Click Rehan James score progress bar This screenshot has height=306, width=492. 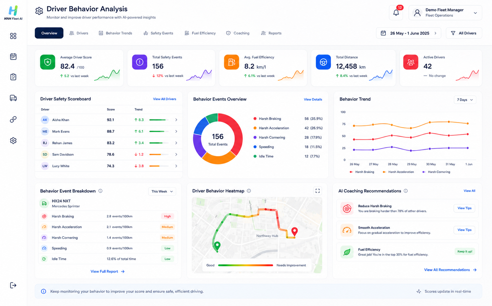pyautogui.click(x=159, y=143)
